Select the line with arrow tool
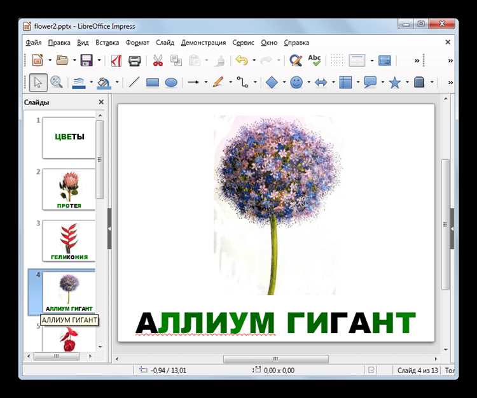The width and height of the screenshot is (477, 398). pyautogui.click(x=193, y=82)
